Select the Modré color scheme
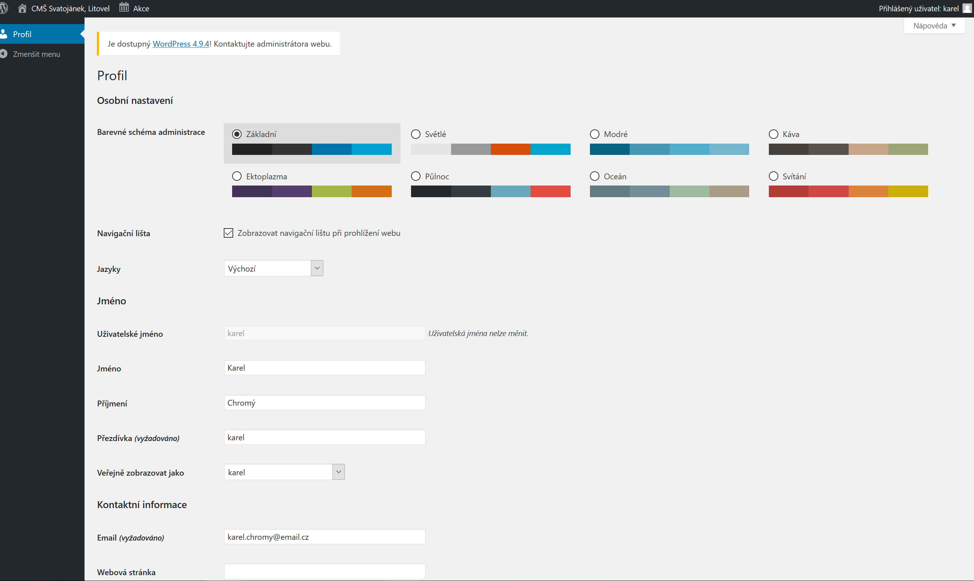The height and width of the screenshot is (581, 974). tap(594, 134)
